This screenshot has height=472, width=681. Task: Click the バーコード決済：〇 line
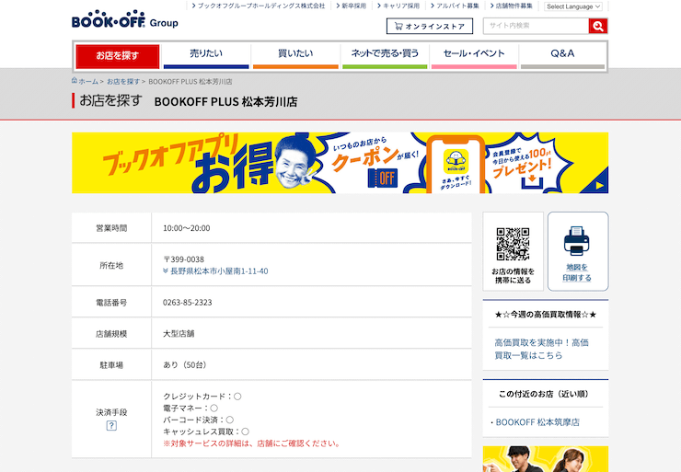[x=198, y=420]
